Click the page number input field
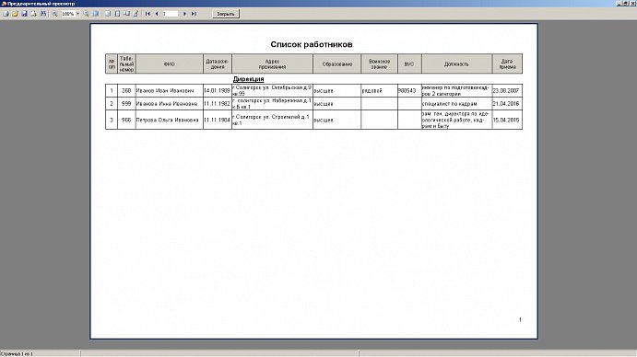This screenshot has width=637, height=357. tap(171, 14)
